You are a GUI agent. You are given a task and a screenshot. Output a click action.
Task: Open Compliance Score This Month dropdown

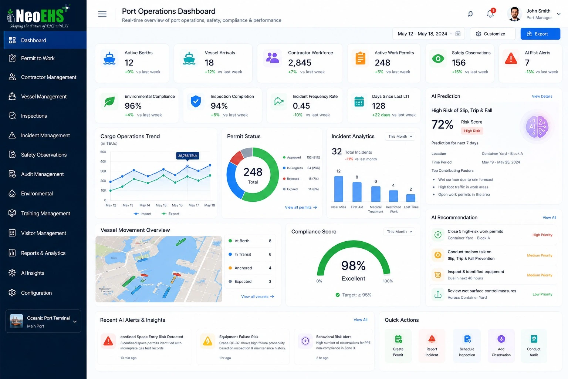coord(399,232)
